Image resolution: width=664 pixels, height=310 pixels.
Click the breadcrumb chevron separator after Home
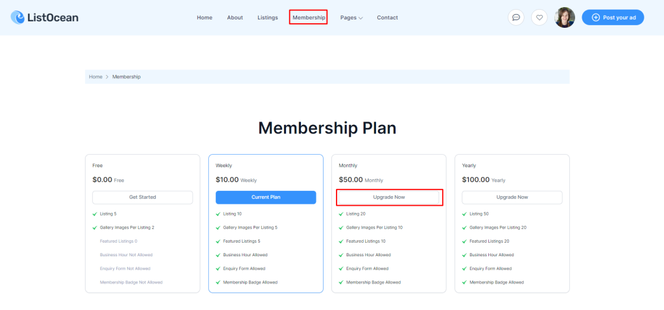(x=107, y=76)
